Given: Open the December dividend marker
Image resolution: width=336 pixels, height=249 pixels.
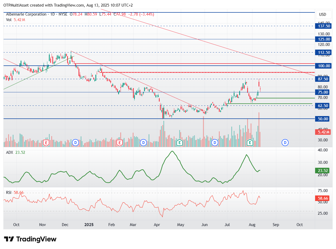Looking at the screenshot, I should 76,143.
